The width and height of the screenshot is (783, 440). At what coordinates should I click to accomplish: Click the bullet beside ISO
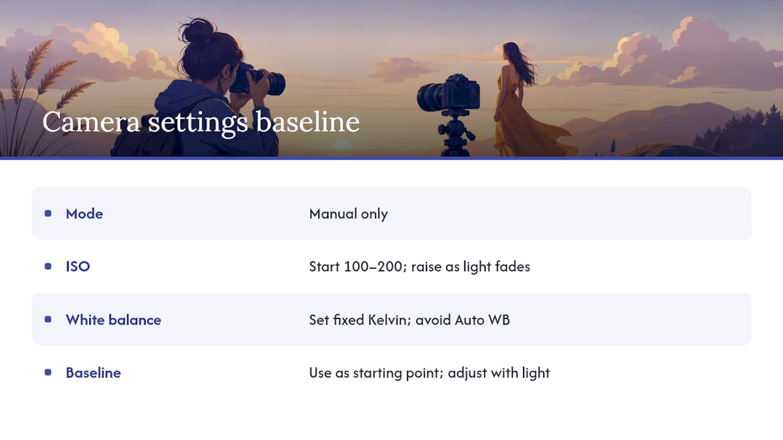48,266
